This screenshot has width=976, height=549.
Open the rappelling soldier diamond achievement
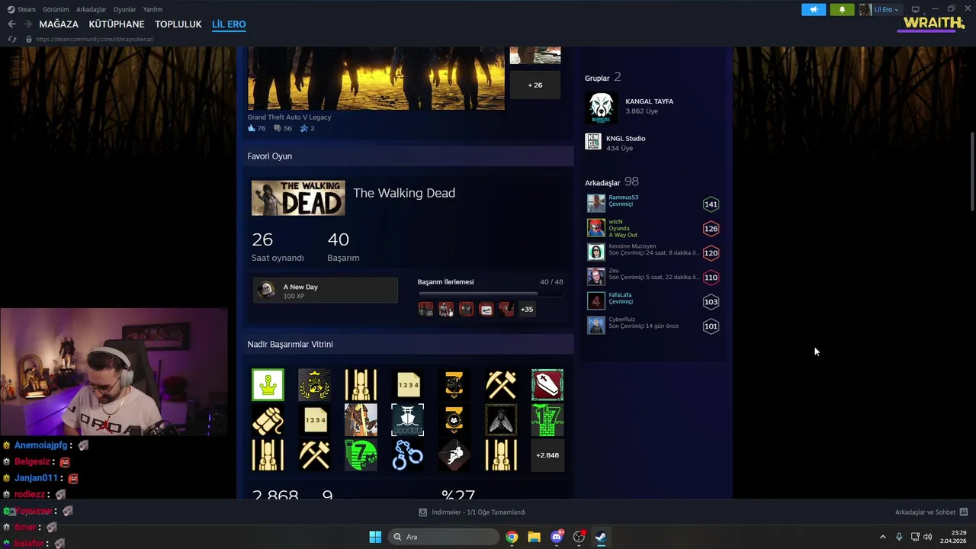454,455
